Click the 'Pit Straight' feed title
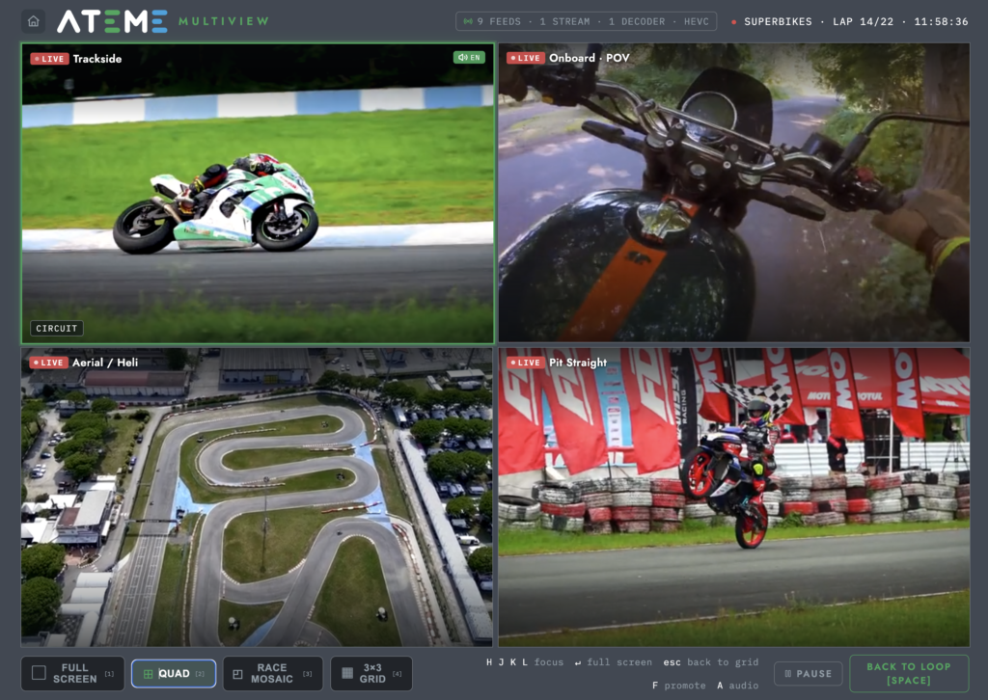Image resolution: width=988 pixels, height=700 pixels. point(578,363)
